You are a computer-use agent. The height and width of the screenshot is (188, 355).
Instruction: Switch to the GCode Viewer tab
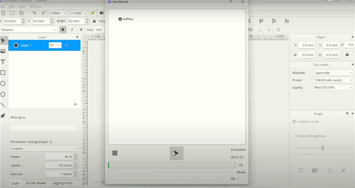(x=36, y=183)
